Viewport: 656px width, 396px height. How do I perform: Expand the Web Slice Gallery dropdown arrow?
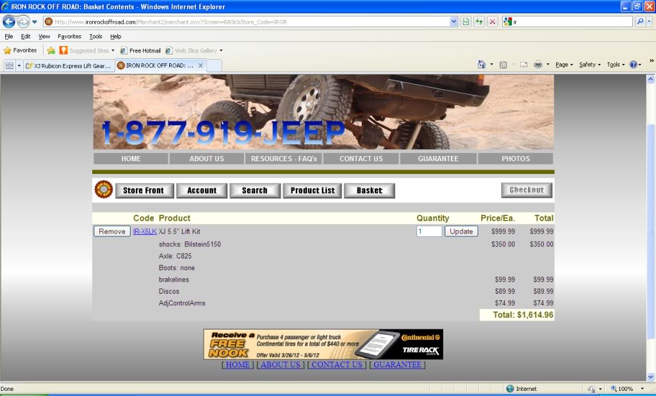(x=221, y=51)
